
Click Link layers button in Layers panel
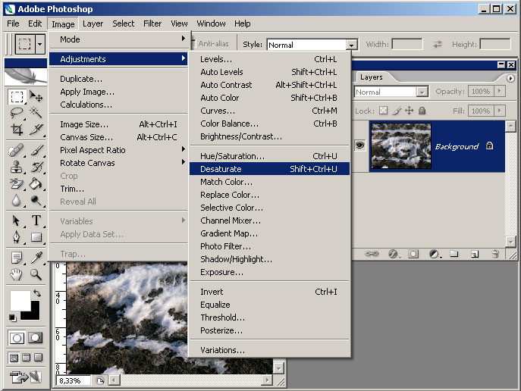click(x=372, y=254)
